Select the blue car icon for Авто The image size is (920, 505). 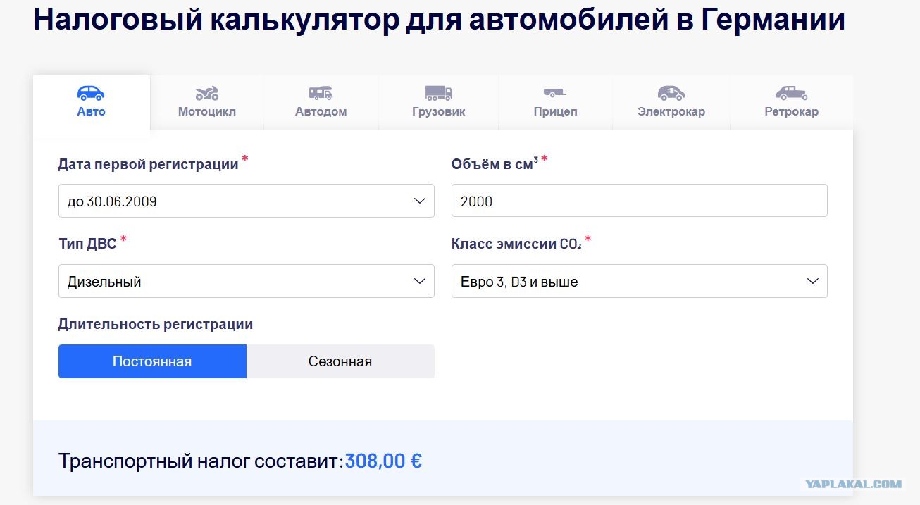91,93
